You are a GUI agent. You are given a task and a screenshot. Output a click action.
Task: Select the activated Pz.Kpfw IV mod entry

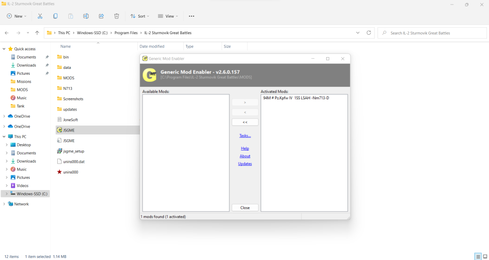[x=295, y=98]
